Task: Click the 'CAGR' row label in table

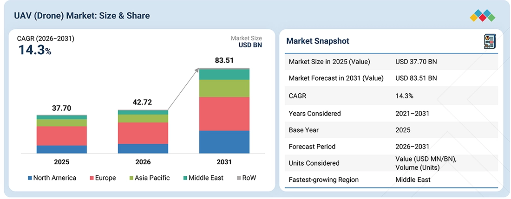Action: (297, 96)
